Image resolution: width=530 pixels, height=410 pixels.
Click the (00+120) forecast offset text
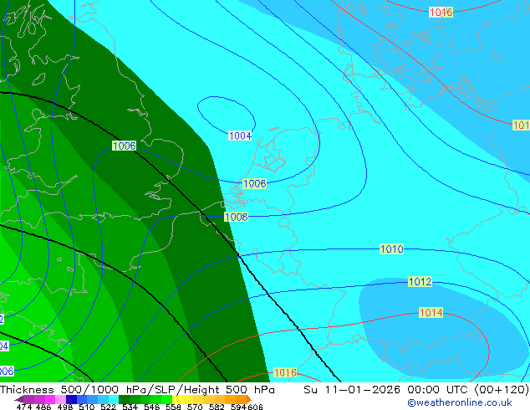point(502,390)
